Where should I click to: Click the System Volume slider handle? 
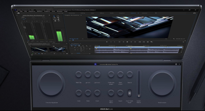(x=139, y=96)
